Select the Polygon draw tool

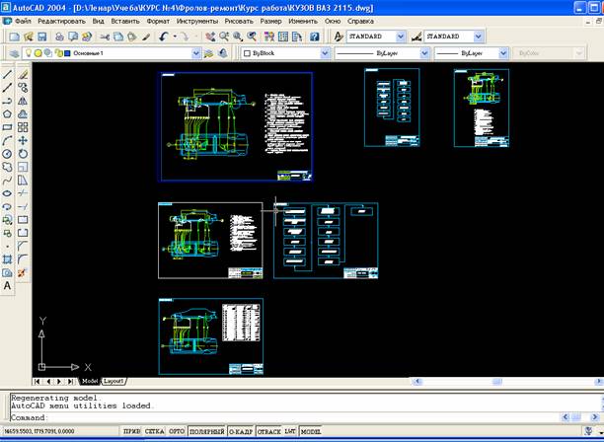[x=7, y=114]
